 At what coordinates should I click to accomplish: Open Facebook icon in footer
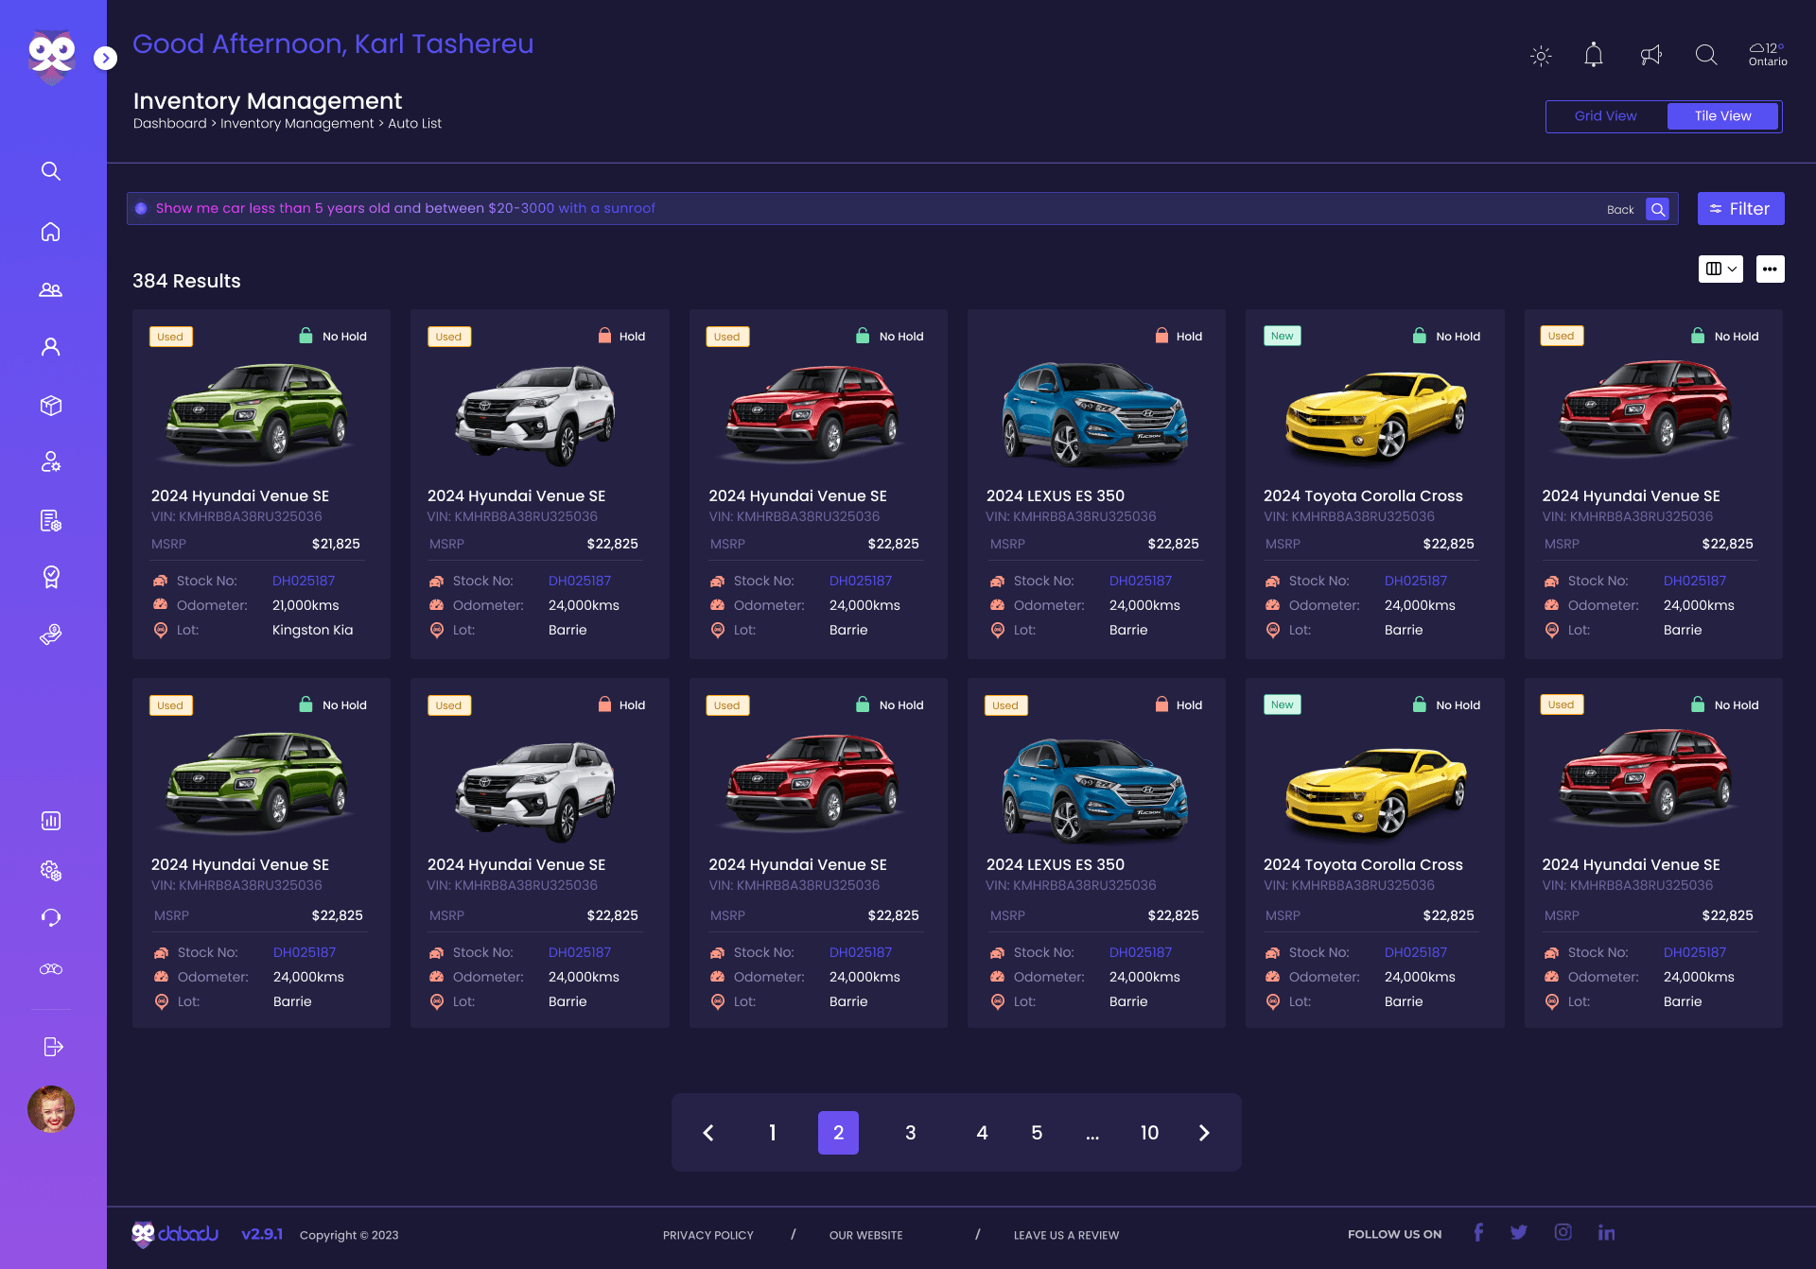point(1478,1232)
